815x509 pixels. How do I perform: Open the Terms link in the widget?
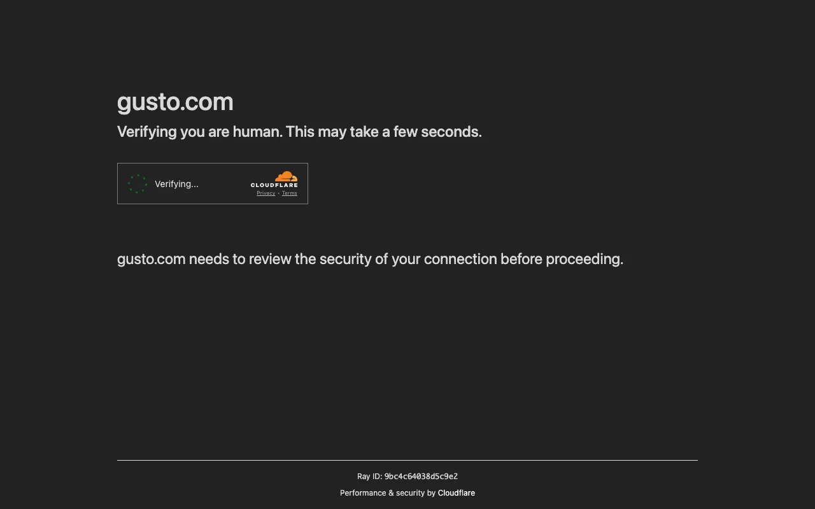pyautogui.click(x=290, y=193)
